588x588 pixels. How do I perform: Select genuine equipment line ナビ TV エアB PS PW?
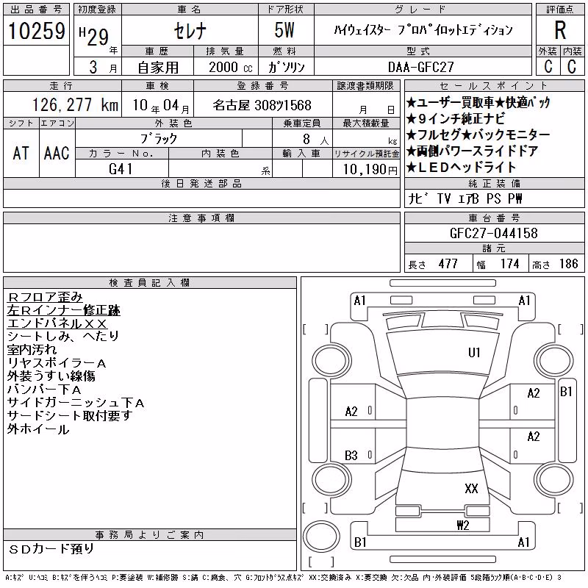pos(465,198)
